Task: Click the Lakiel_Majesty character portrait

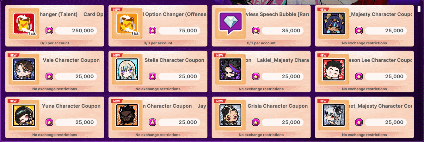Action: pyautogui.click(x=230, y=69)
